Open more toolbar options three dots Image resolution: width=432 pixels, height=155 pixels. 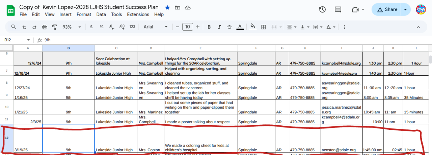click(344, 27)
